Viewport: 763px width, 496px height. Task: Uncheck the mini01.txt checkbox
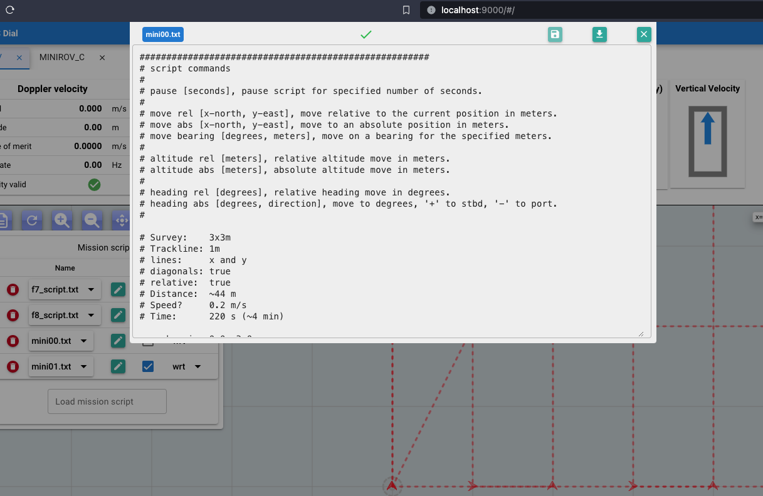148,366
